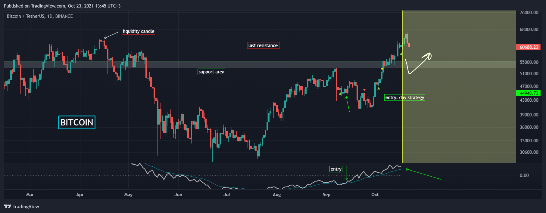Select the green 44940.73 price tag
Image resolution: width=546 pixels, height=213 pixels.
click(x=529, y=93)
